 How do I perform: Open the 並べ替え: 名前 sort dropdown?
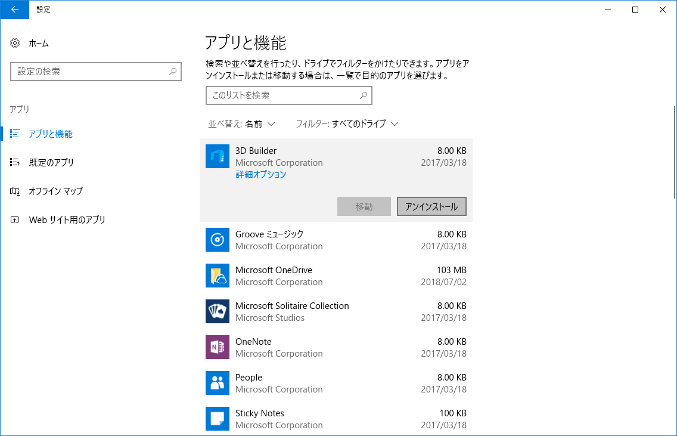point(241,124)
